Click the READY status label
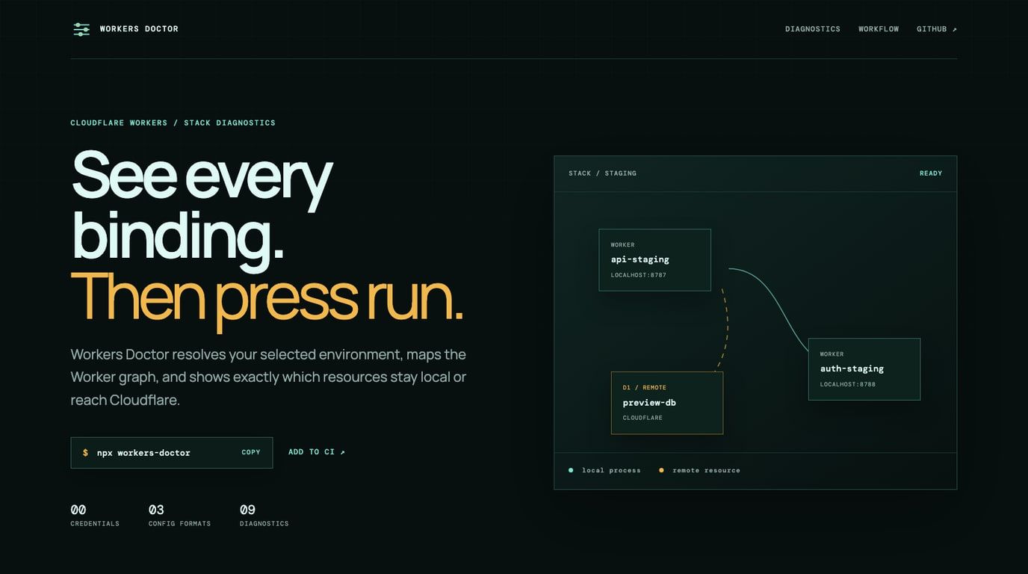Image resolution: width=1028 pixels, height=574 pixels. tap(931, 173)
